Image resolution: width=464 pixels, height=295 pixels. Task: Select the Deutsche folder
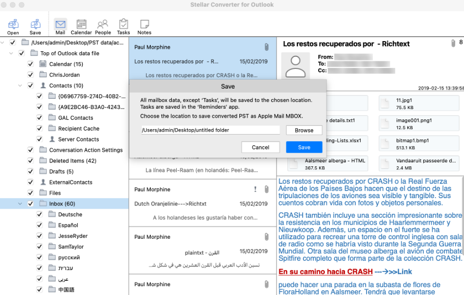pyautogui.click(x=70, y=214)
